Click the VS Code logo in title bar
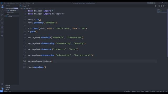Screen dimensions: 168x94 2,3
